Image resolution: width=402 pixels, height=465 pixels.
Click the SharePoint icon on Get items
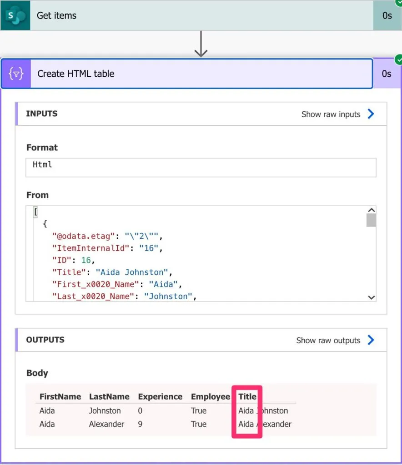pyautogui.click(x=15, y=15)
